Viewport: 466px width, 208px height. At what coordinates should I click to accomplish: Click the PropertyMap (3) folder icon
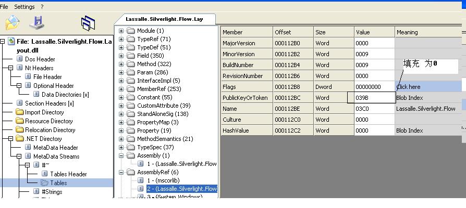click(131, 122)
